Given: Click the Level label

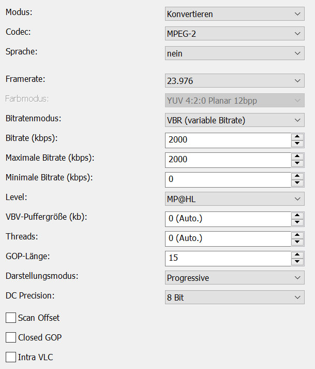Looking at the screenshot, I should point(16,197).
